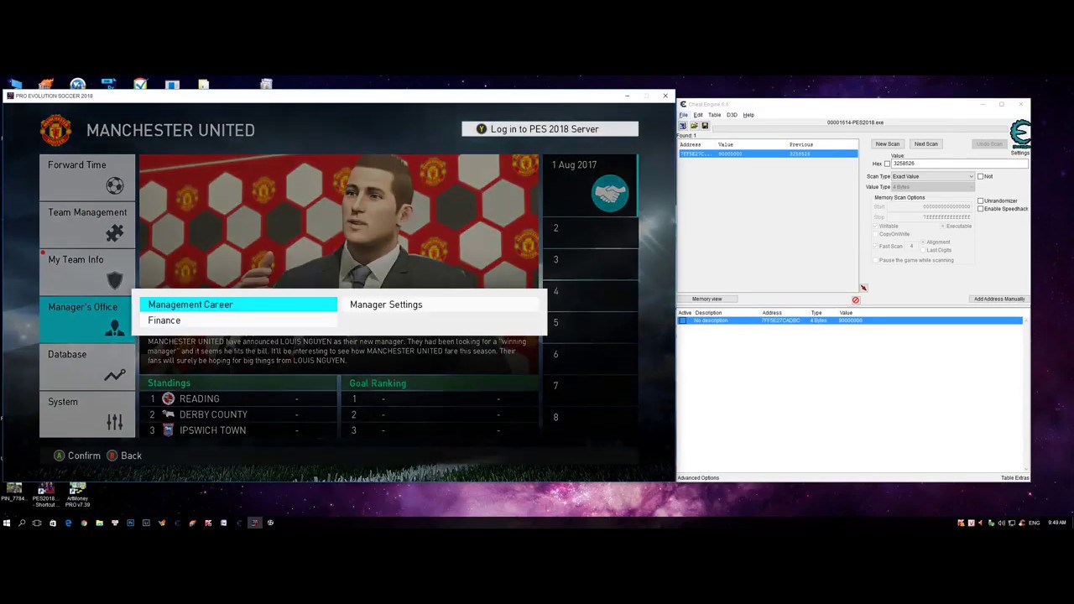Screen dimensions: 1074x604
Task: Toggle the Hex checkbox
Action: coord(888,164)
